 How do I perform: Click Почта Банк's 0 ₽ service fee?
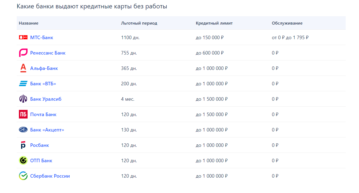[275, 114]
